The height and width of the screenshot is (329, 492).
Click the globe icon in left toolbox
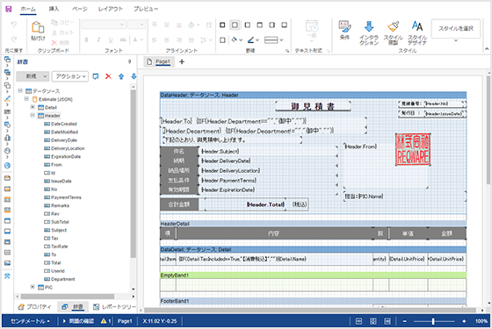point(7,166)
